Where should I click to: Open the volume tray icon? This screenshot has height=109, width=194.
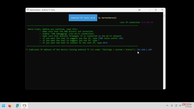(180, 105)
